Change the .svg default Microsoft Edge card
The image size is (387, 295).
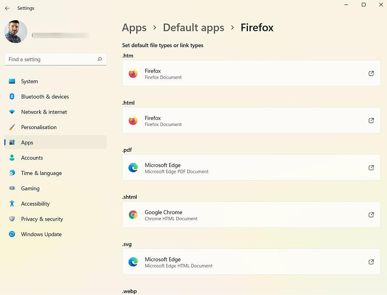tap(251, 262)
